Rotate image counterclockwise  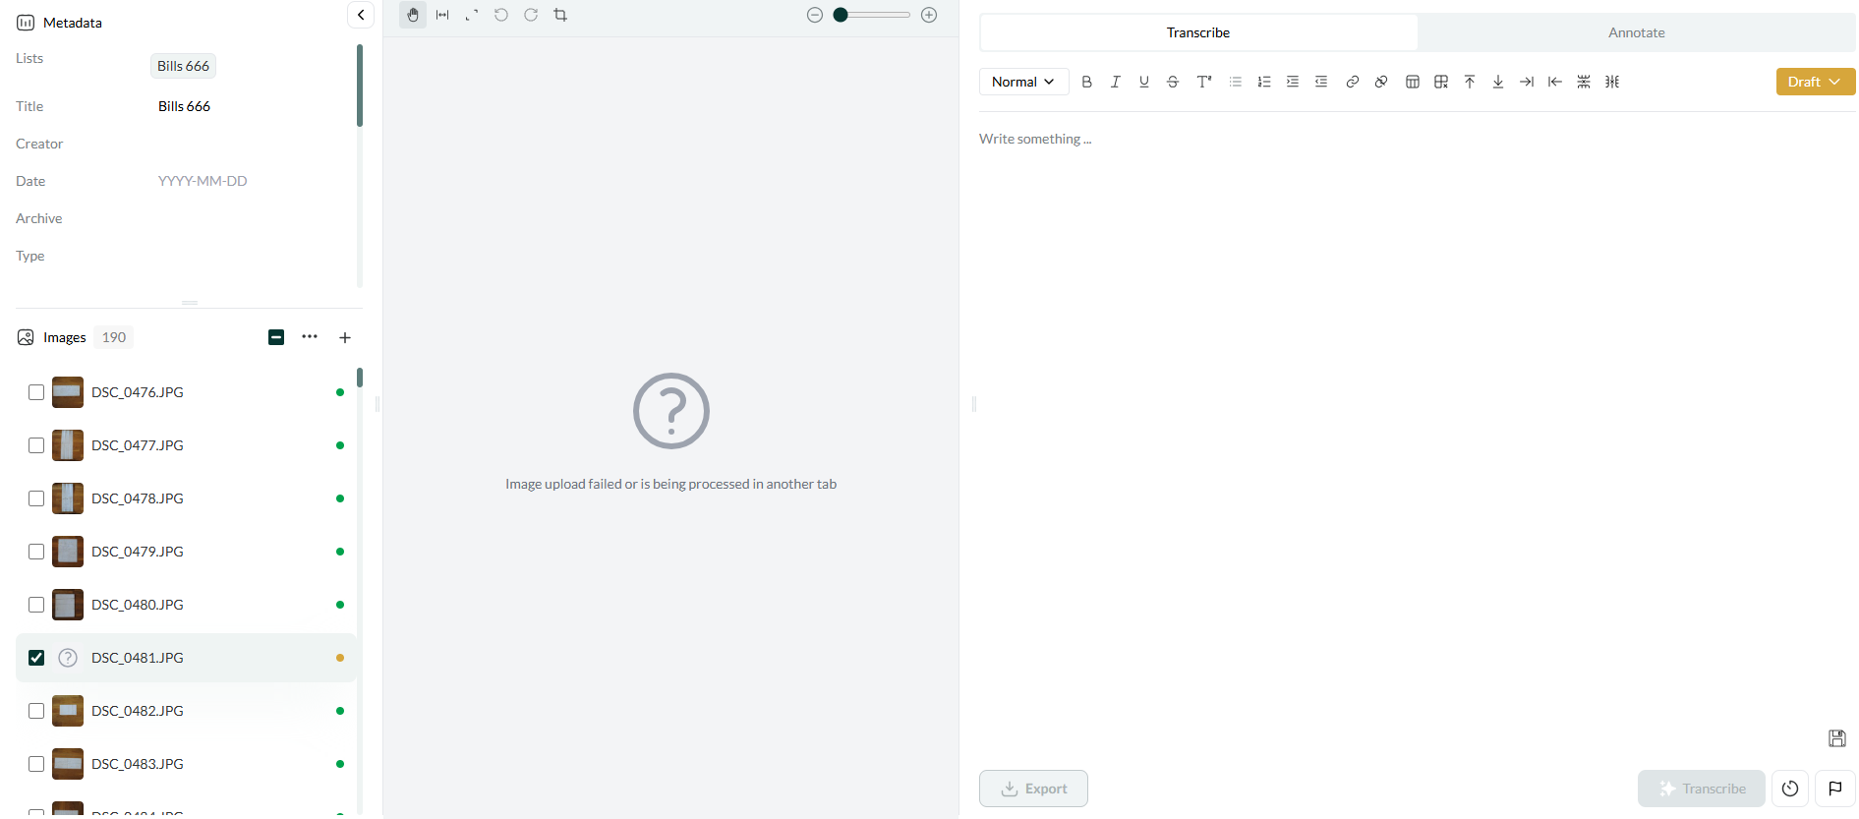coord(501,15)
